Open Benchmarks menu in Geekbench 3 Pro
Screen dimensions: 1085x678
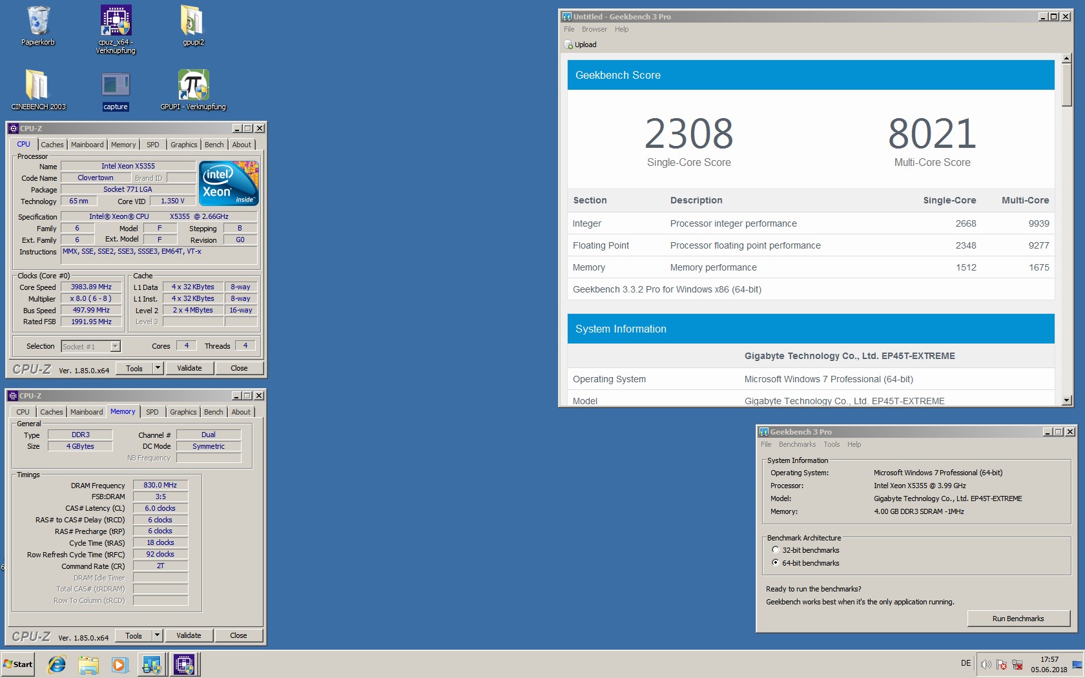[x=797, y=444]
